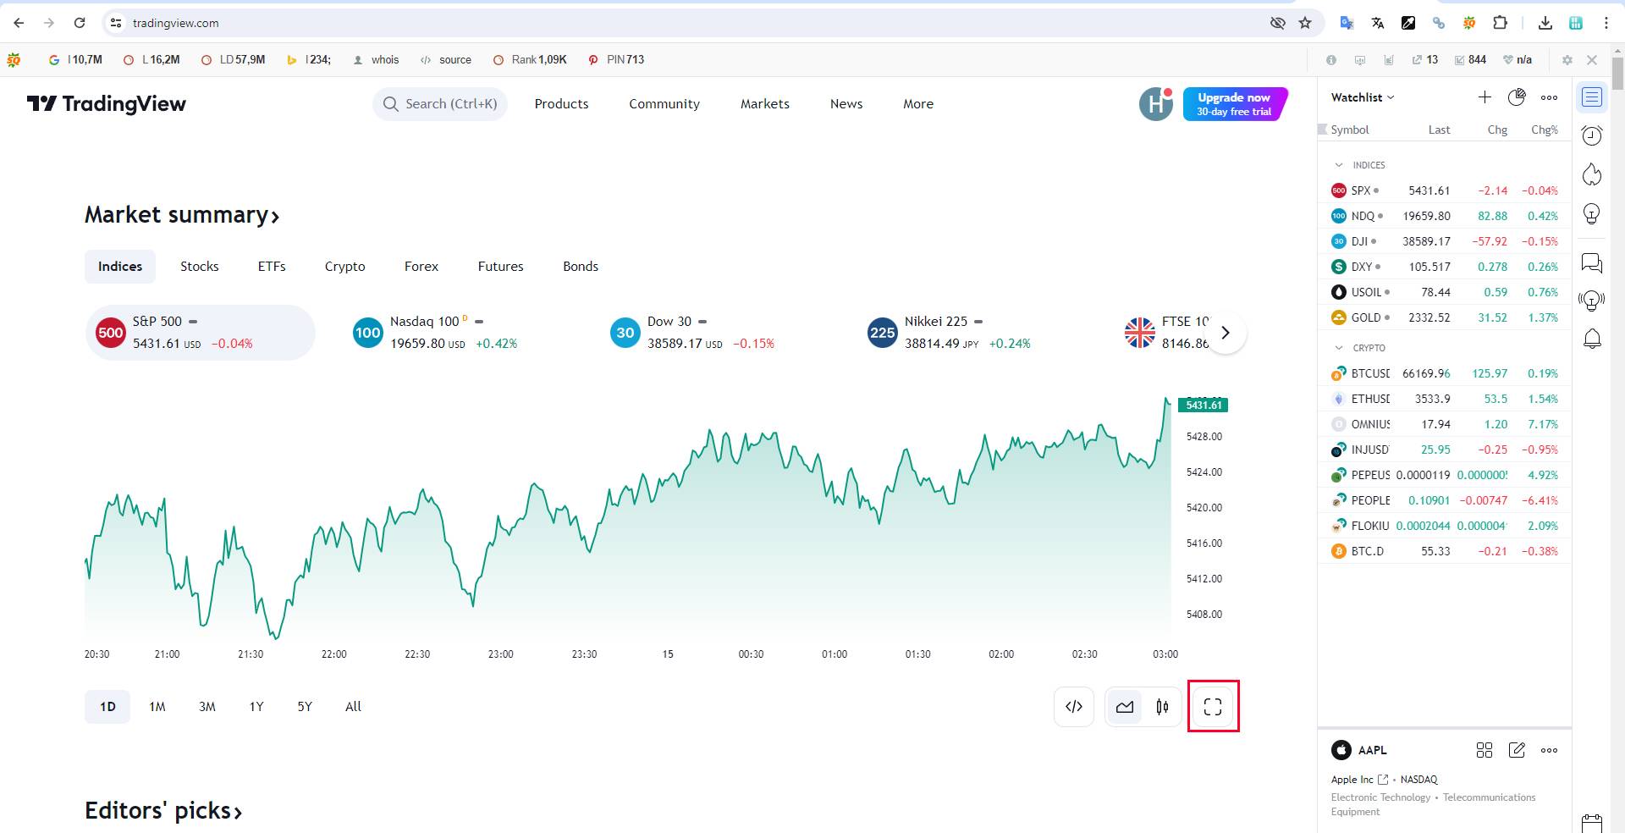Select the Bonds tab

(581, 267)
